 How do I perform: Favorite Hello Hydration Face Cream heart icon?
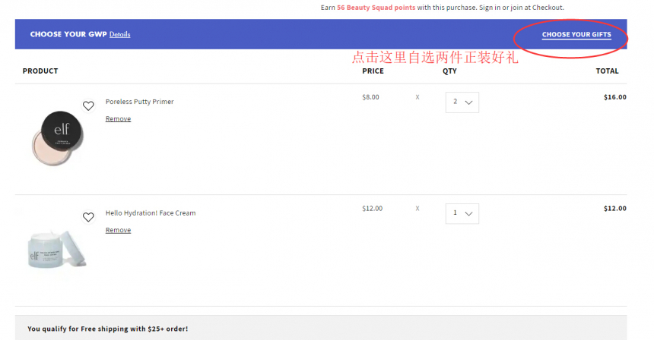(88, 217)
